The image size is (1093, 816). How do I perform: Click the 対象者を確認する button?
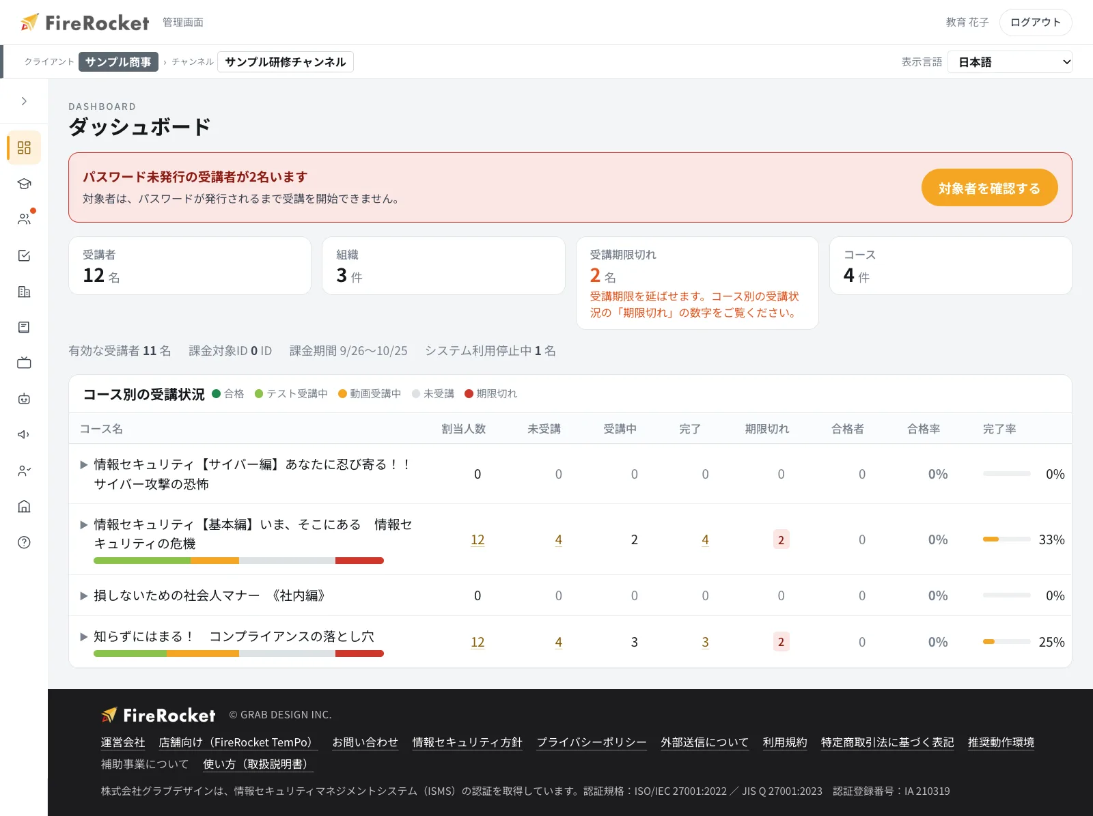click(x=989, y=188)
